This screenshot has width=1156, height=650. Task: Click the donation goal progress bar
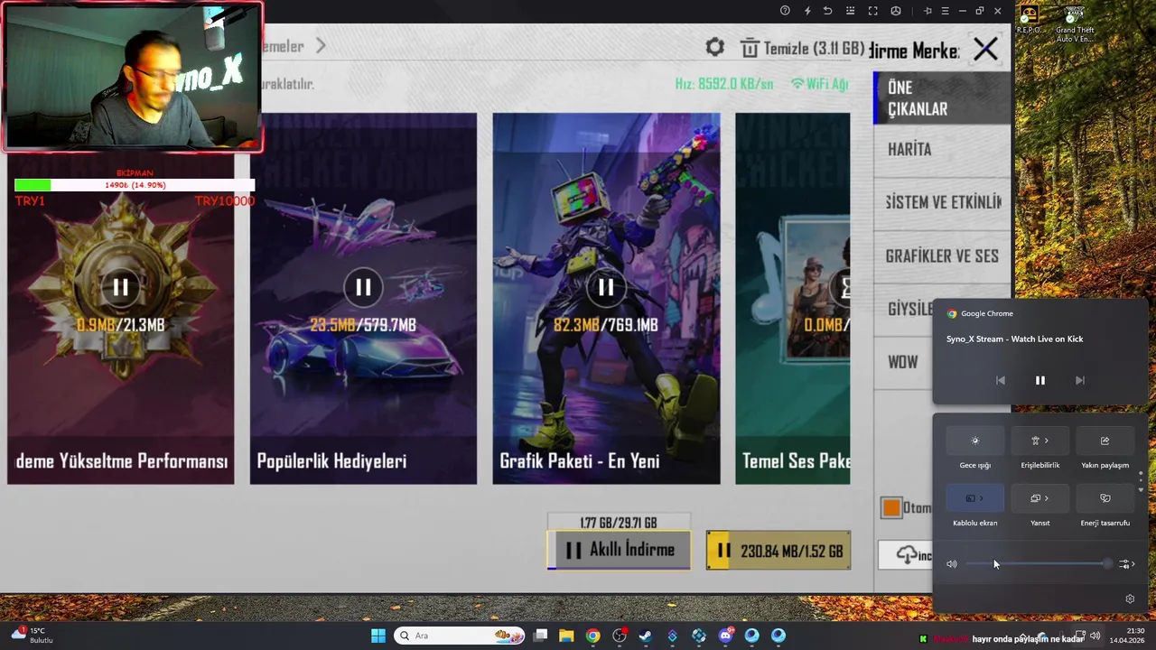click(135, 185)
